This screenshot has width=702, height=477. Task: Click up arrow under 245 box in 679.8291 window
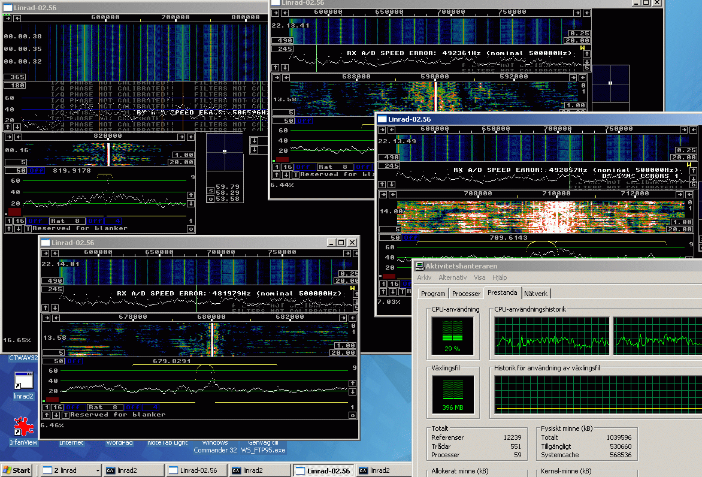pos(46,307)
